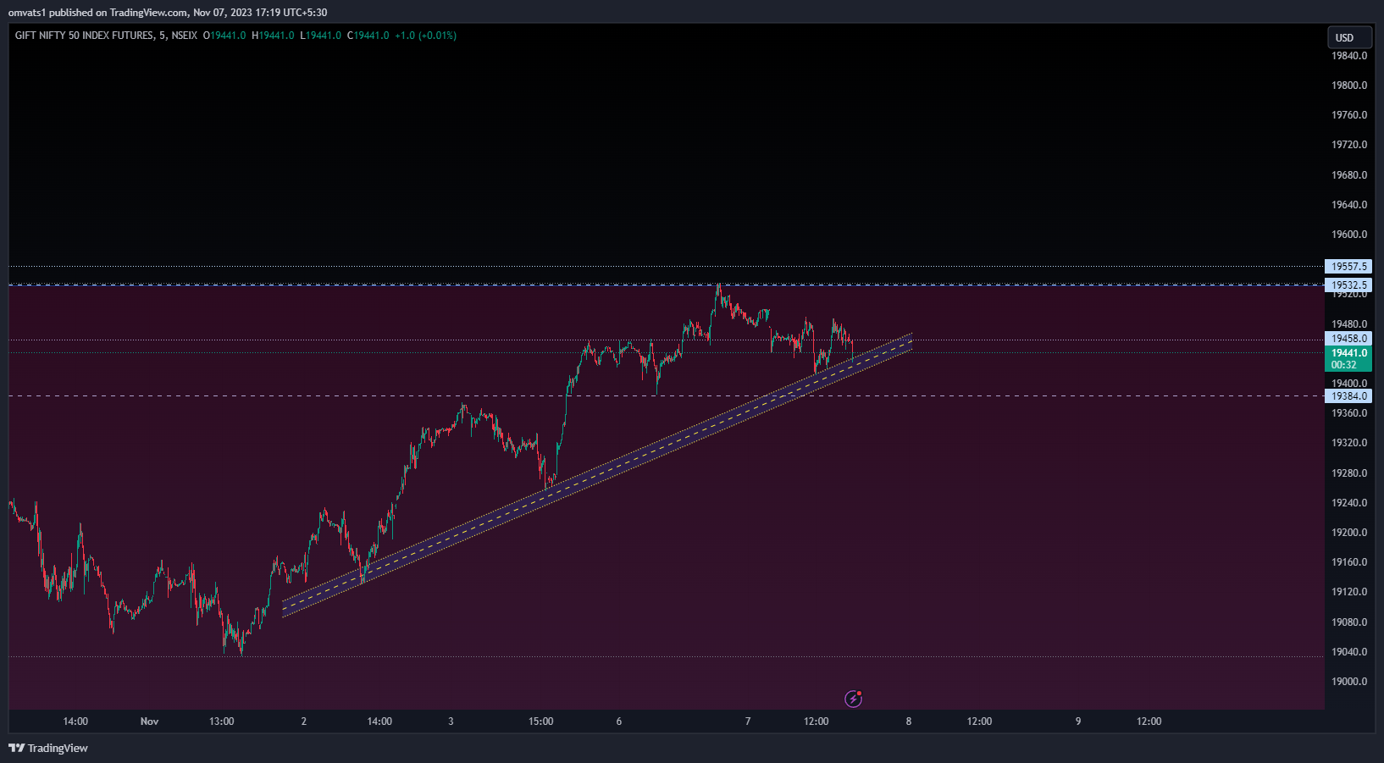The height and width of the screenshot is (763, 1384).
Task: Click the high value H19441.0
Action: pos(273,36)
